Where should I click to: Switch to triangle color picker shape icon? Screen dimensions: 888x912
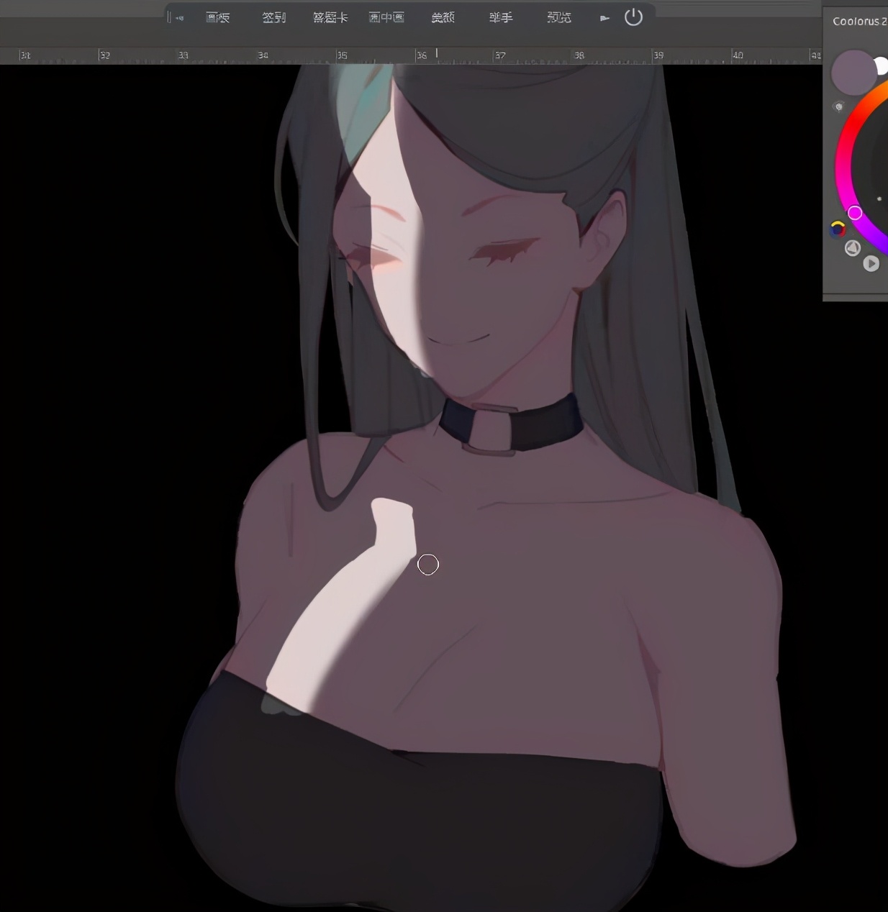(x=853, y=248)
